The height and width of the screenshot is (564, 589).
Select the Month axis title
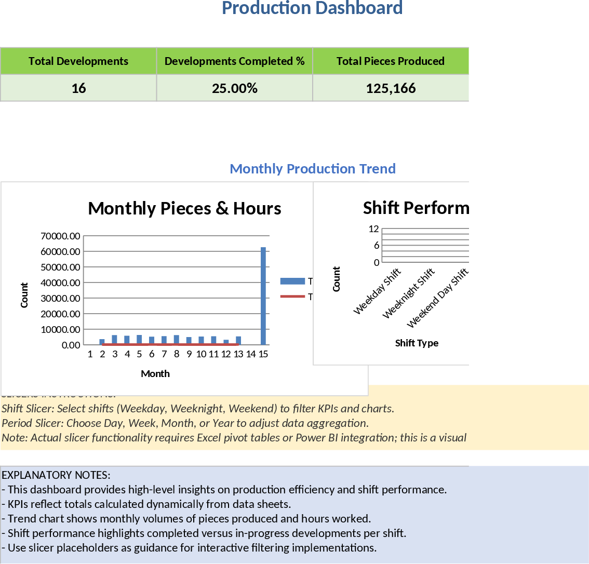155,374
